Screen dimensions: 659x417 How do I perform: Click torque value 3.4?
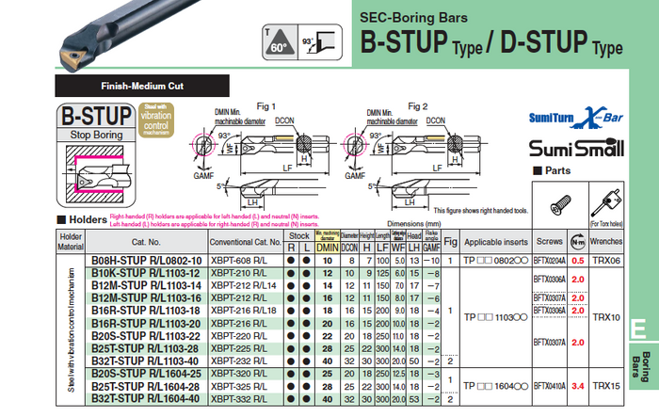(x=578, y=386)
